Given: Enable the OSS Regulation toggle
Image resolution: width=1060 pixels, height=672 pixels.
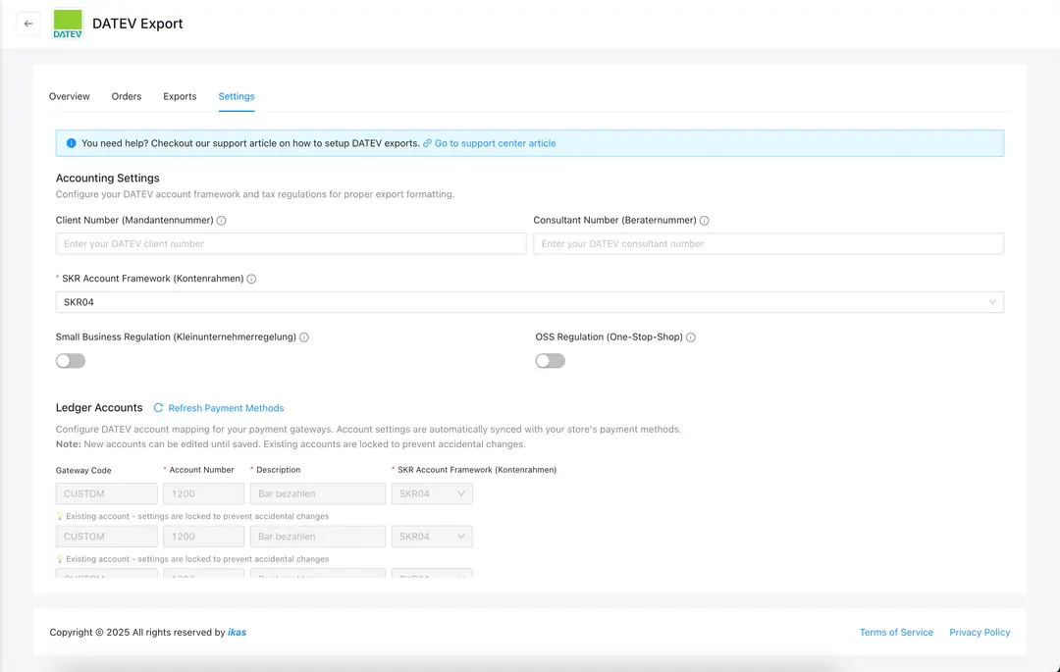Looking at the screenshot, I should coord(550,361).
